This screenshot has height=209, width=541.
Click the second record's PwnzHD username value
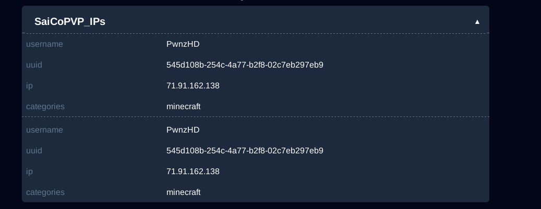[x=183, y=130]
